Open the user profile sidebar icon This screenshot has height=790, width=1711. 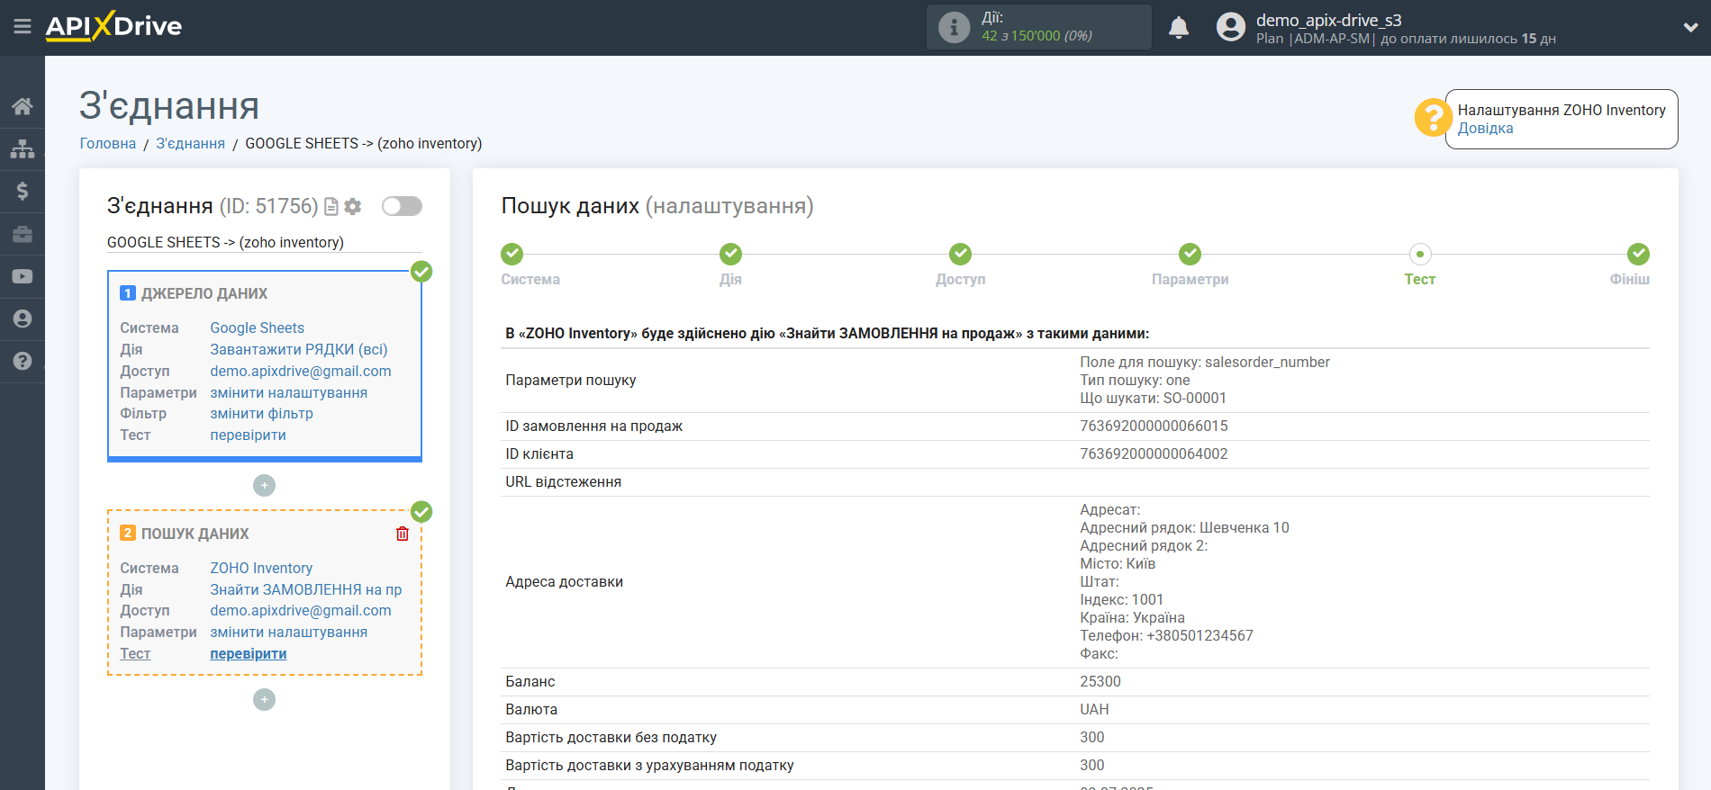(x=23, y=319)
